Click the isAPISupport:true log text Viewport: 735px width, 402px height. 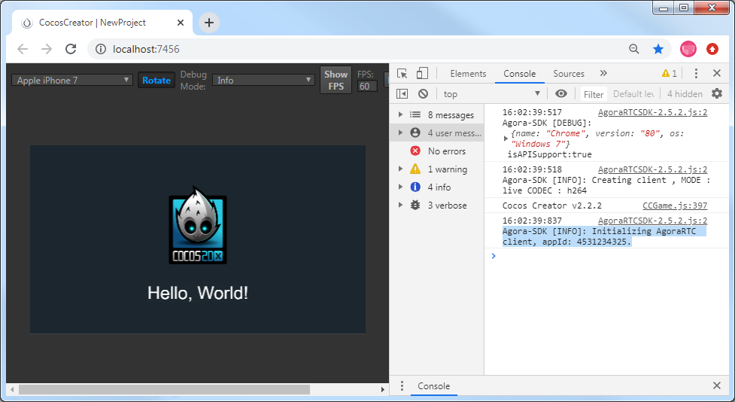tap(549, 154)
